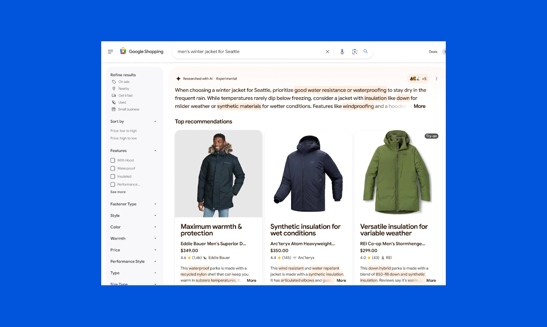Expand the Color filter section

(155, 227)
